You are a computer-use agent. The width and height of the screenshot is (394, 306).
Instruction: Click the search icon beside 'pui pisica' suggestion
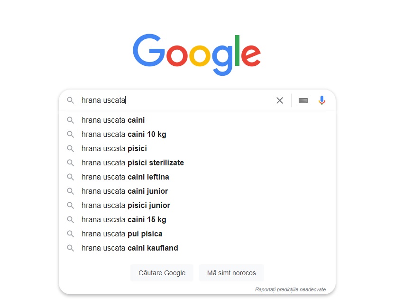(71, 234)
